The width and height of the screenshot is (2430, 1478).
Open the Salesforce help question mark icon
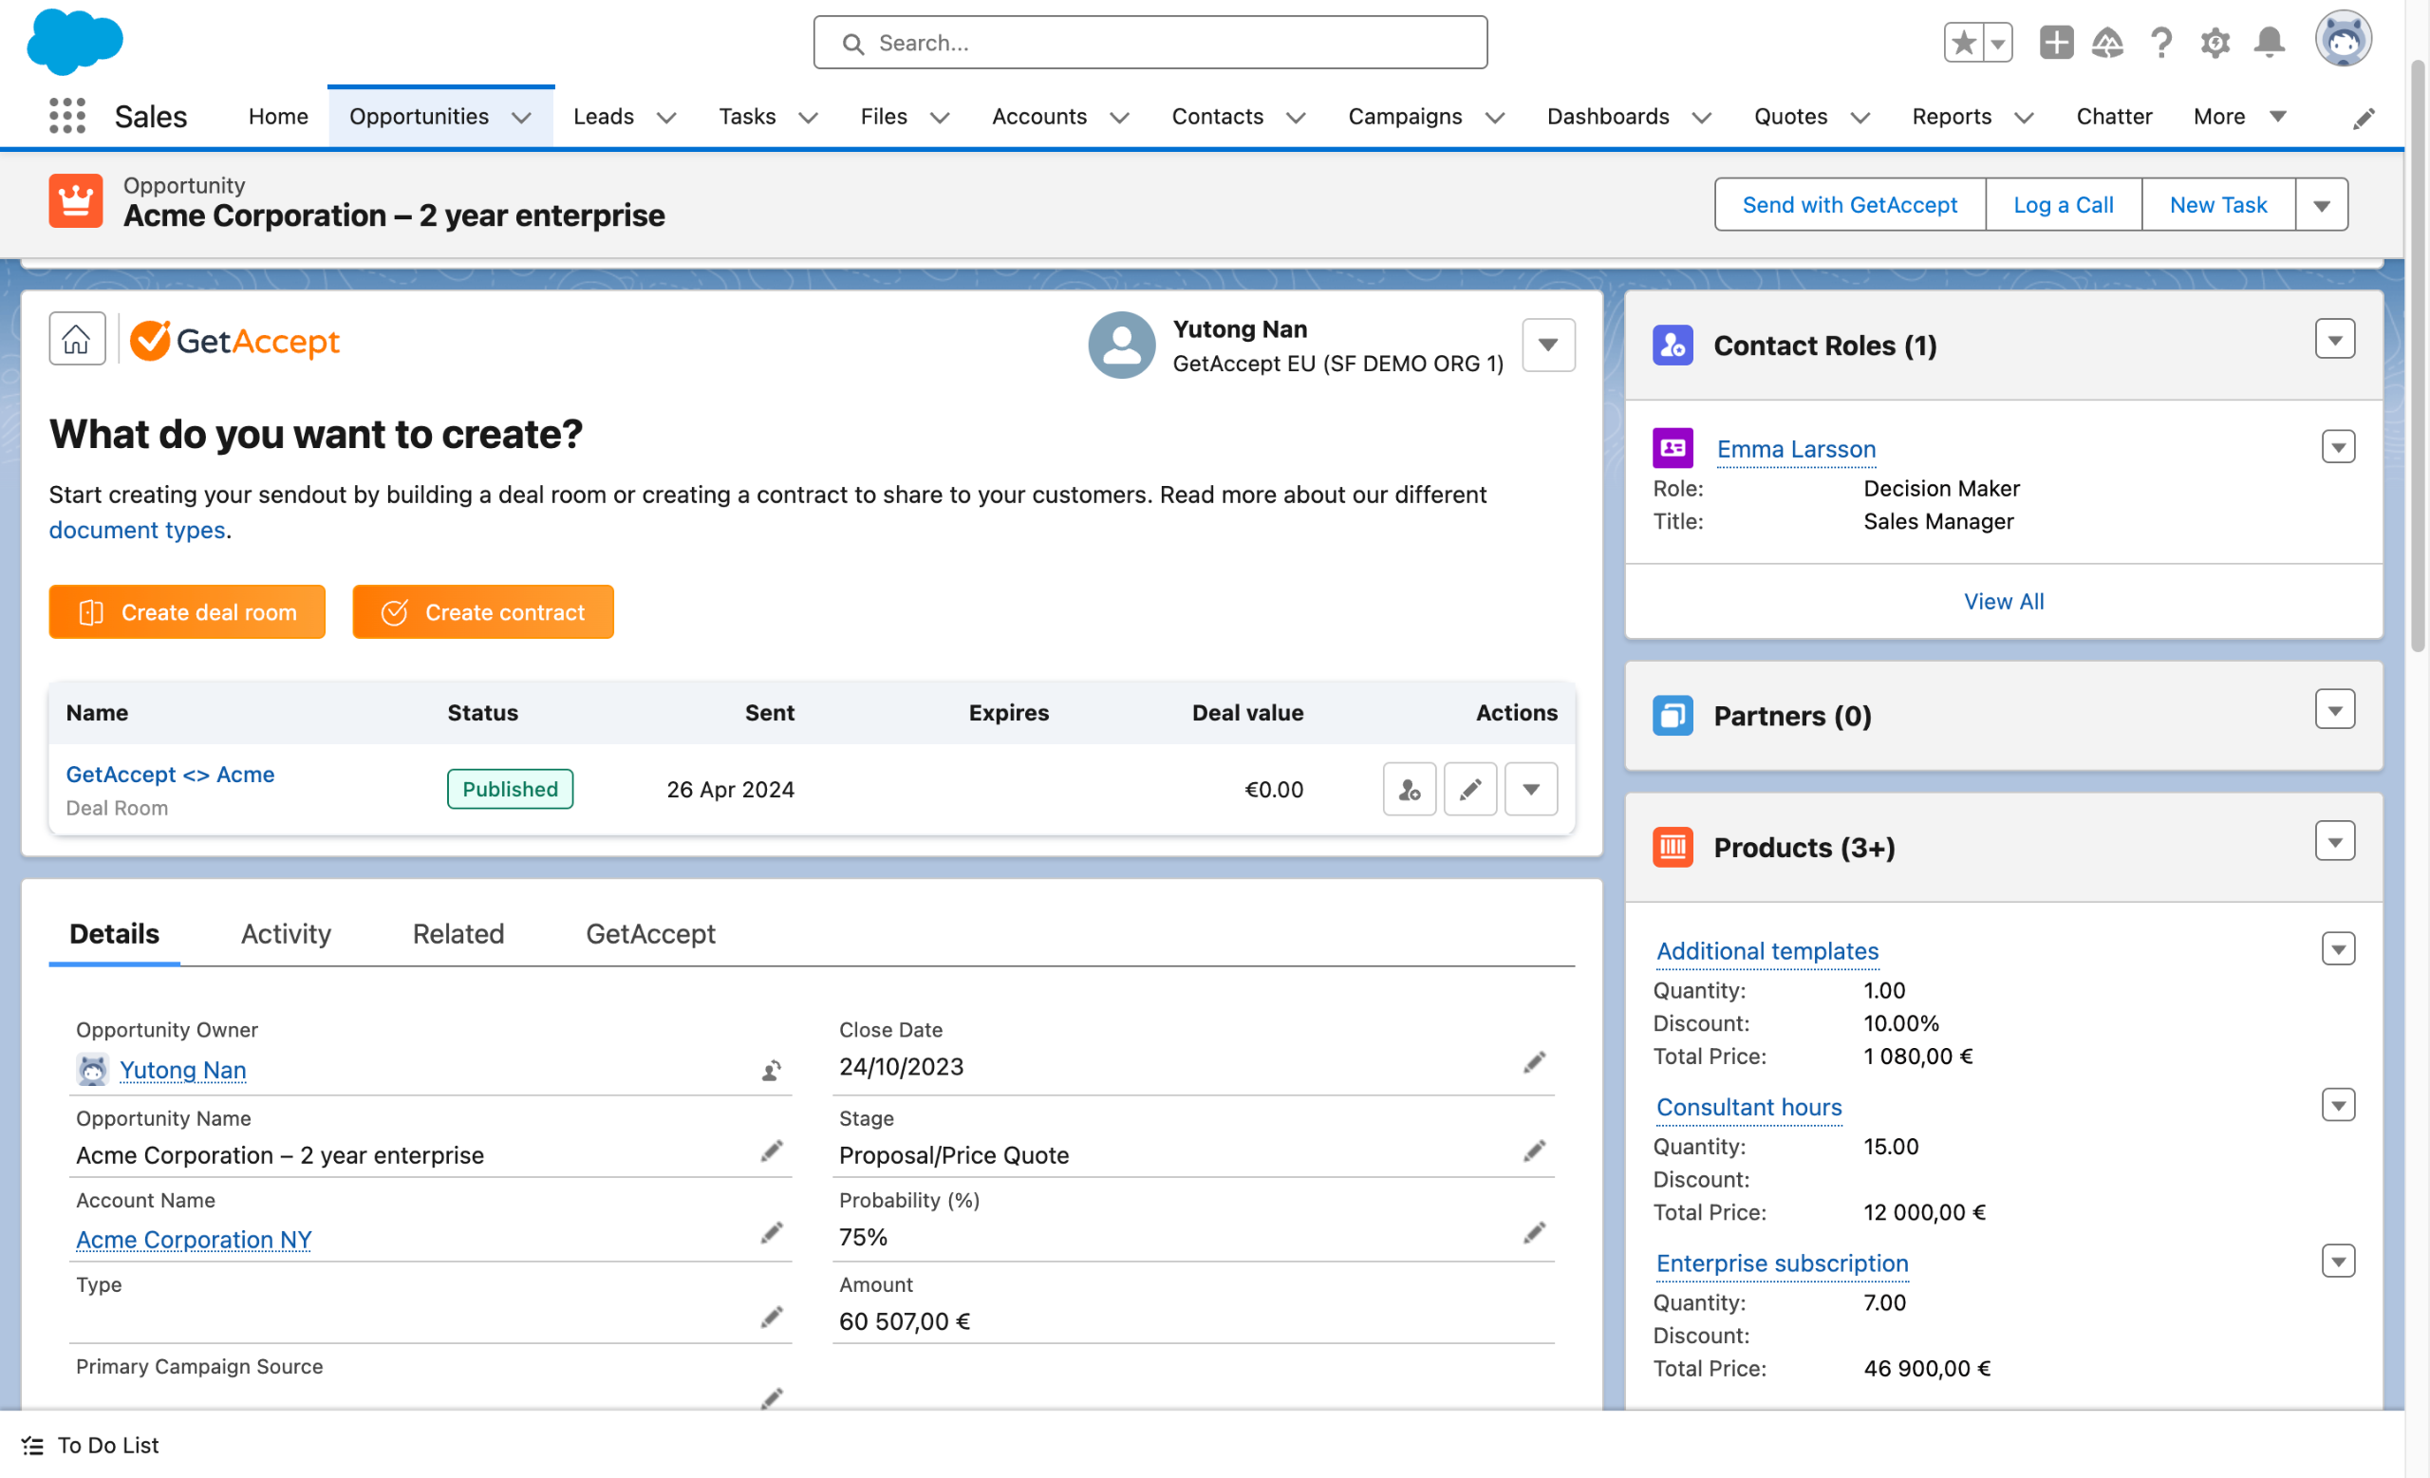(x=2160, y=43)
